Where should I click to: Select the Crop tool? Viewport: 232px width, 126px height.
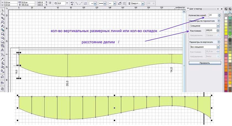coord(2,18)
